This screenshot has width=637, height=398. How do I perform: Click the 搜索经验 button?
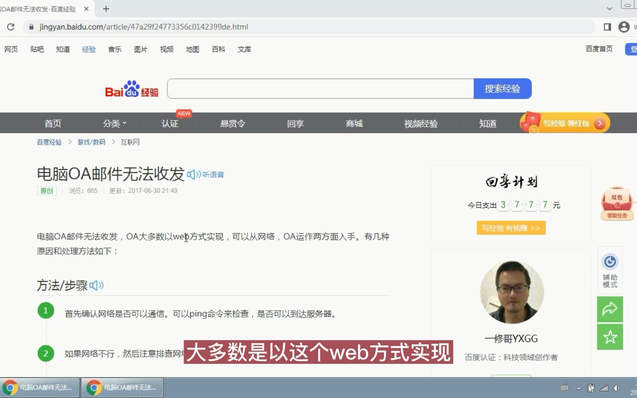pos(502,88)
